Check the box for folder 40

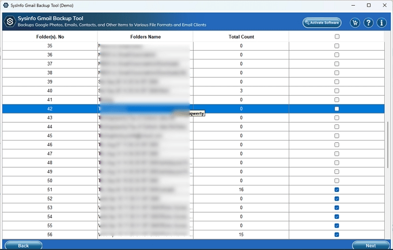[337, 90]
